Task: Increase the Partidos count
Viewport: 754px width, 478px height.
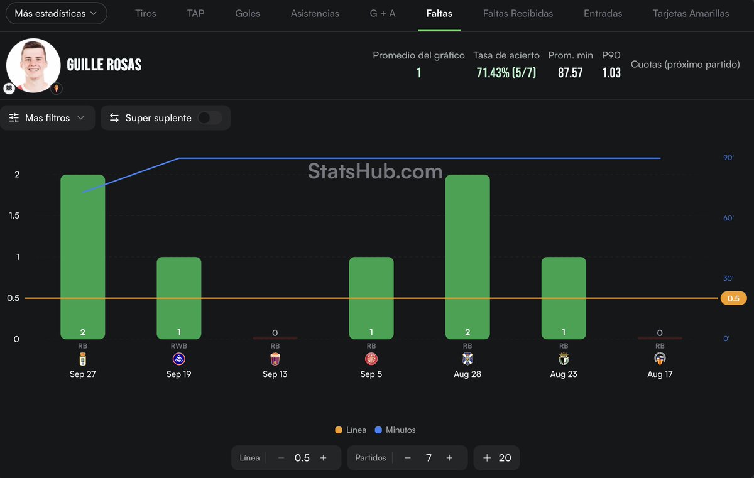Action: point(449,458)
